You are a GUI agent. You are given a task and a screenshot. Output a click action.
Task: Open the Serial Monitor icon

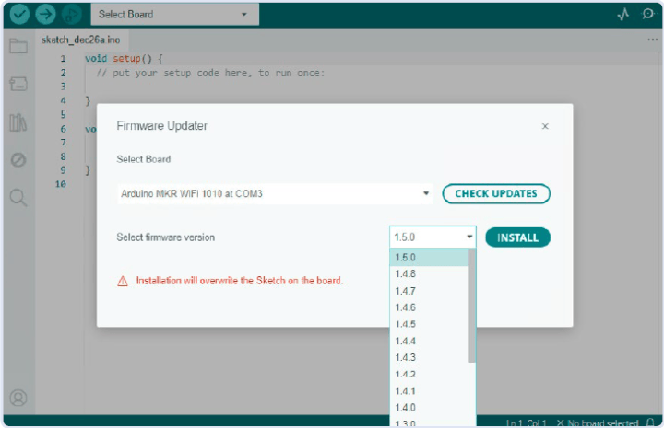[x=647, y=15]
